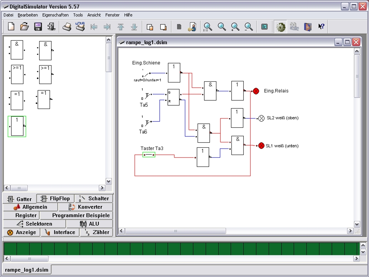The image size is (369, 277).
Task: Open a file with the folder icon
Action: (25, 27)
